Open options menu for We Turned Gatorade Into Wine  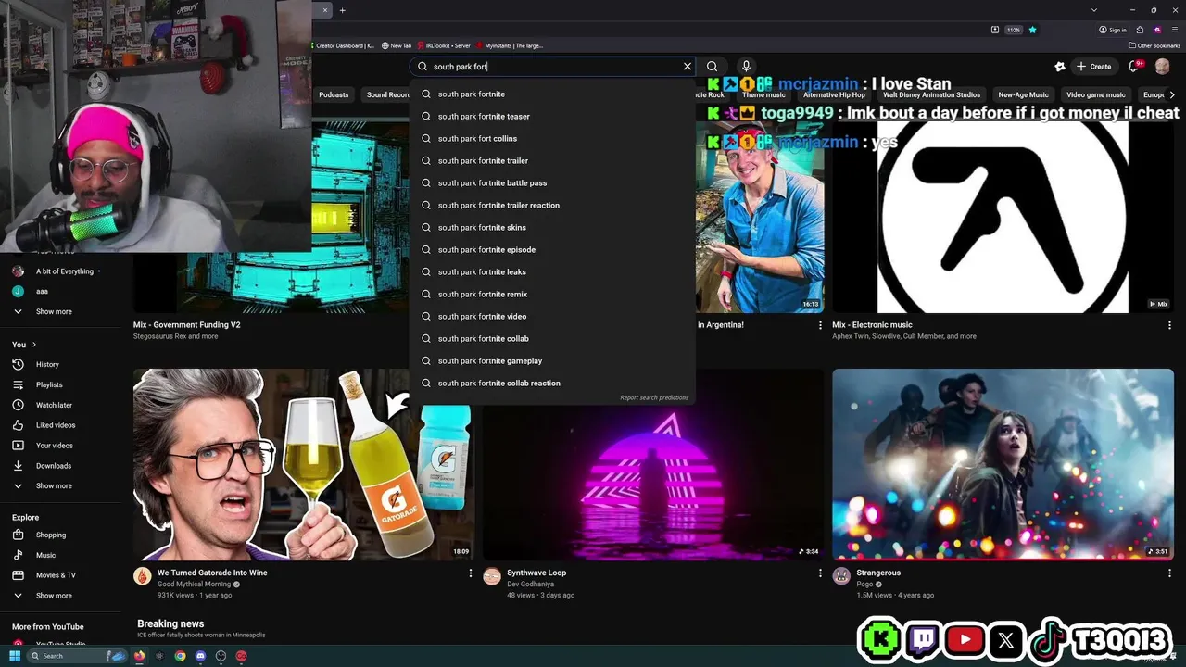(x=470, y=573)
